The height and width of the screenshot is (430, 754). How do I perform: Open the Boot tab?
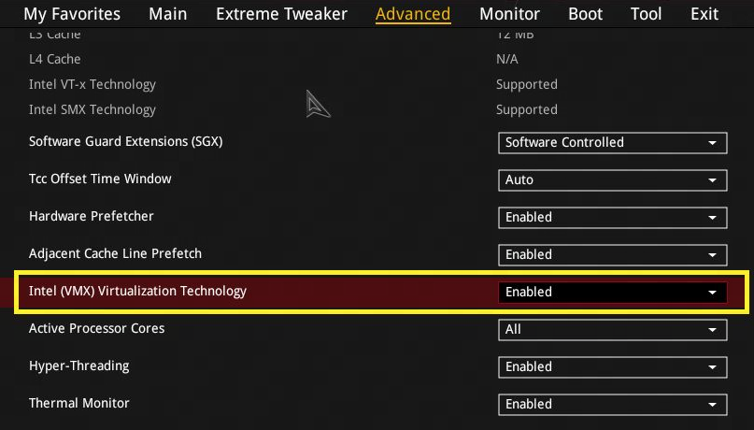585,14
